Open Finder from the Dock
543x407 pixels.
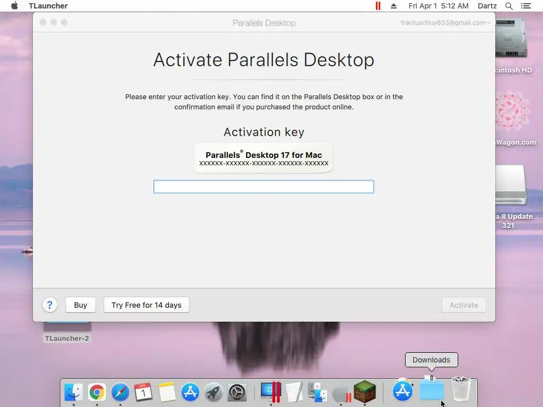[73, 392]
